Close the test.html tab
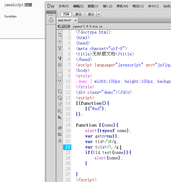The height and width of the screenshot is (182, 171). pyautogui.click(x=76, y=20)
